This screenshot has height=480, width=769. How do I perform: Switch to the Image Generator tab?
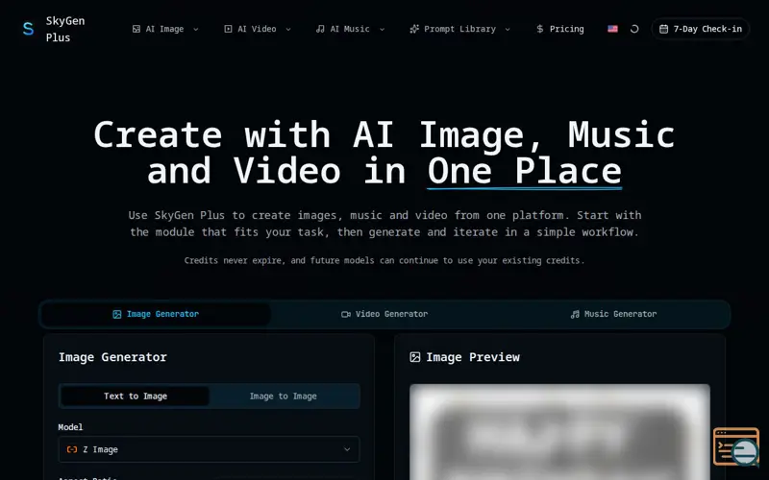coord(156,314)
